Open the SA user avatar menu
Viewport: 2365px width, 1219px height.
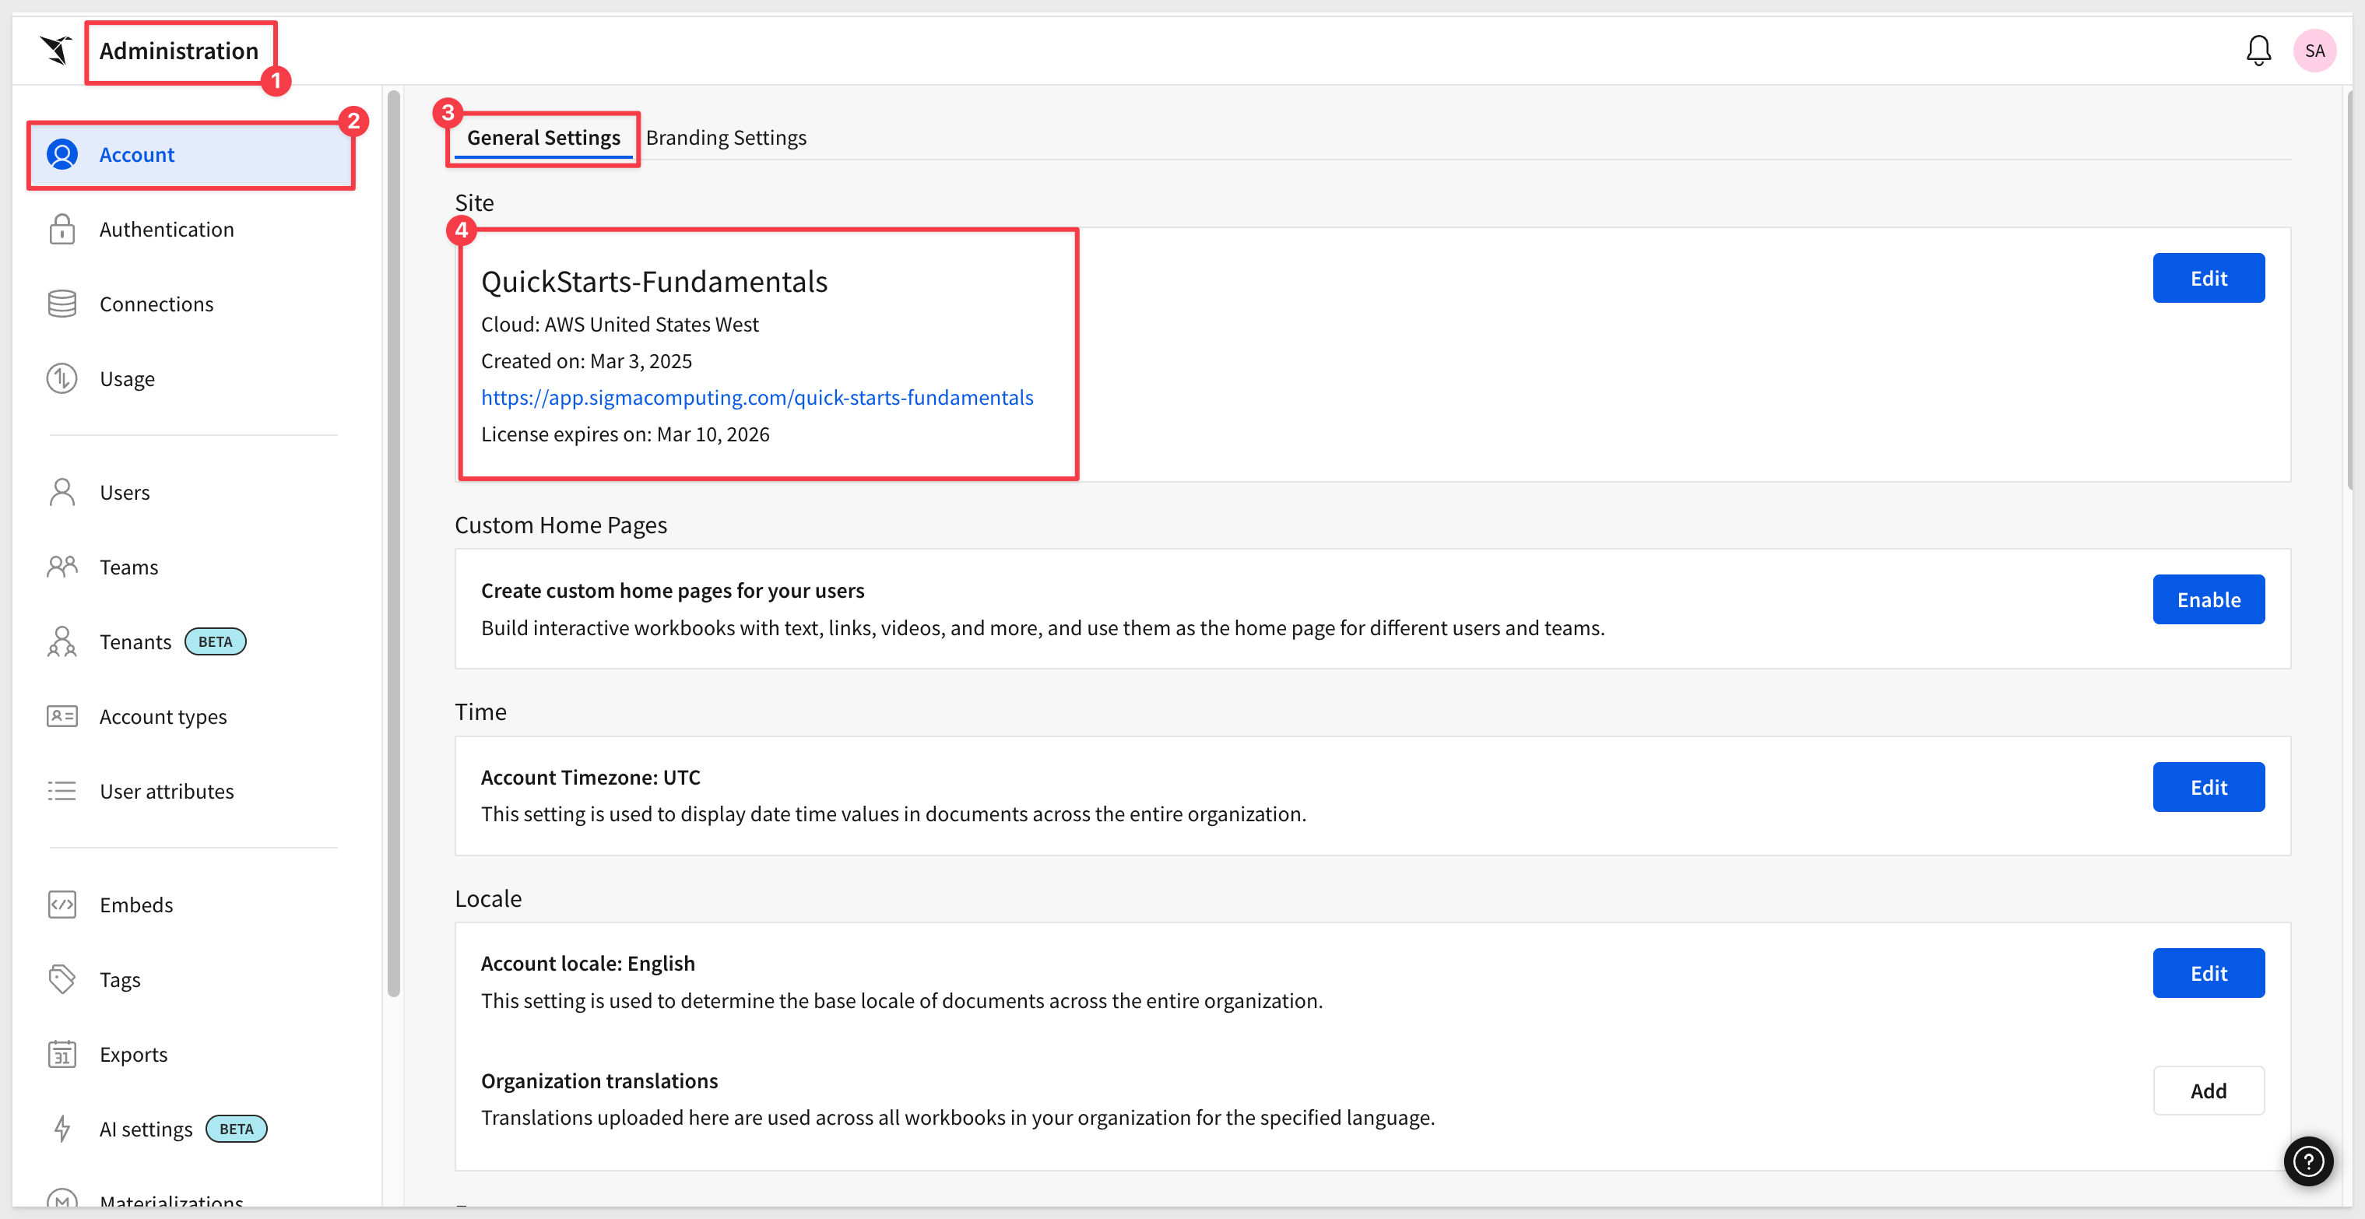coord(2314,51)
